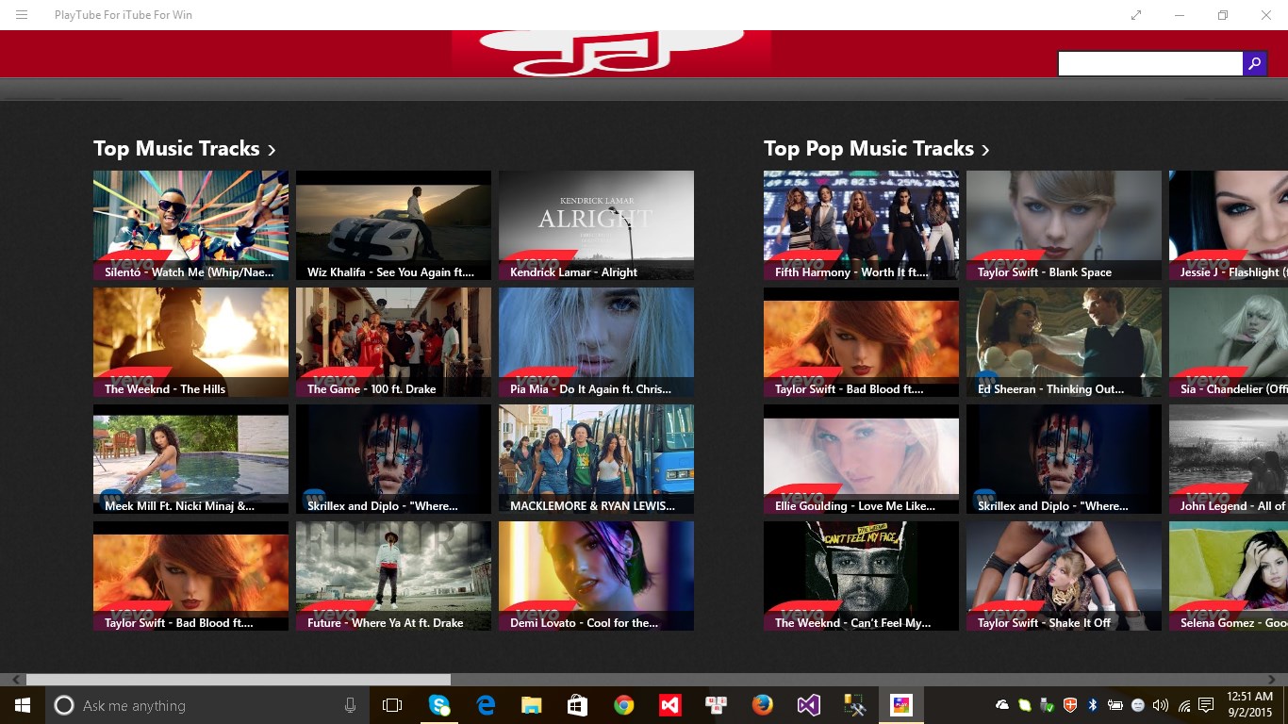1288x724 pixels.
Task: Open File Explorer from the taskbar
Action: coord(532,705)
